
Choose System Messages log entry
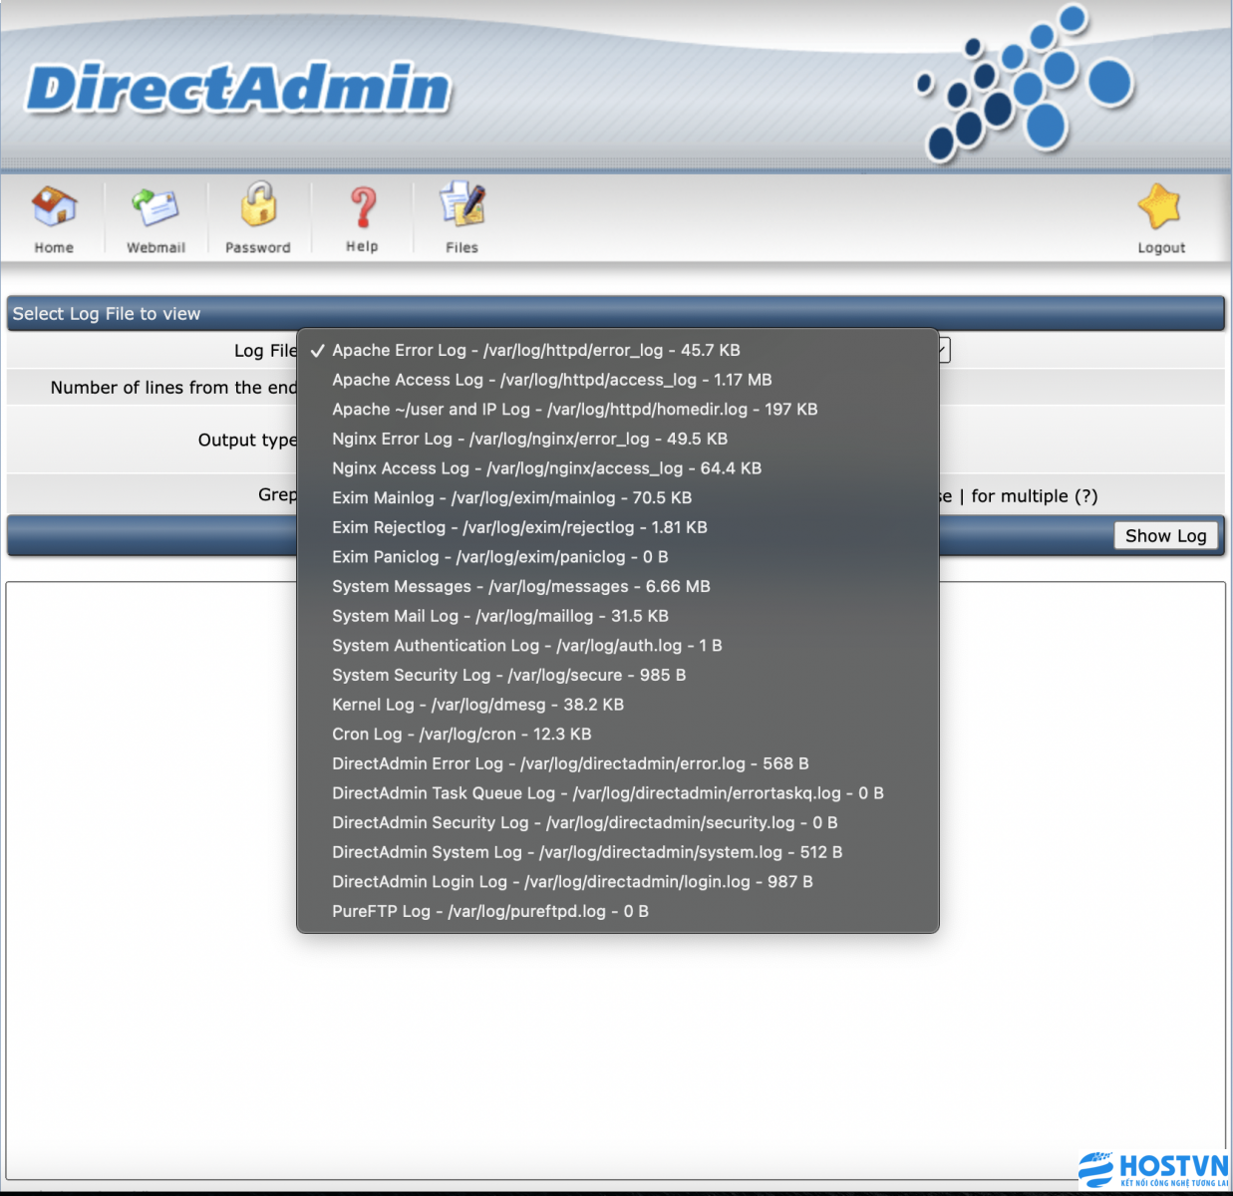520,586
